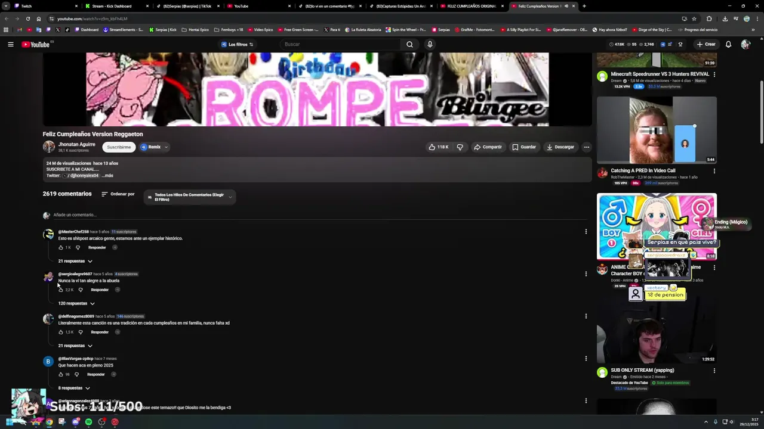Expand 21 respuestas under @MasterChef258
The width and height of the screenshot is (764, 429).
pos(75,261)
